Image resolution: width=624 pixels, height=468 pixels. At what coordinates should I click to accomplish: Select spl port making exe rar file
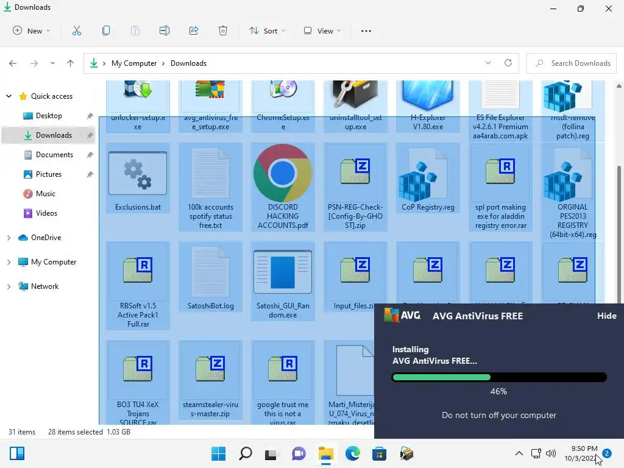[500, 187]
